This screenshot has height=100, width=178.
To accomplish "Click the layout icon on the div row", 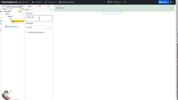I will tap(23, 19).
